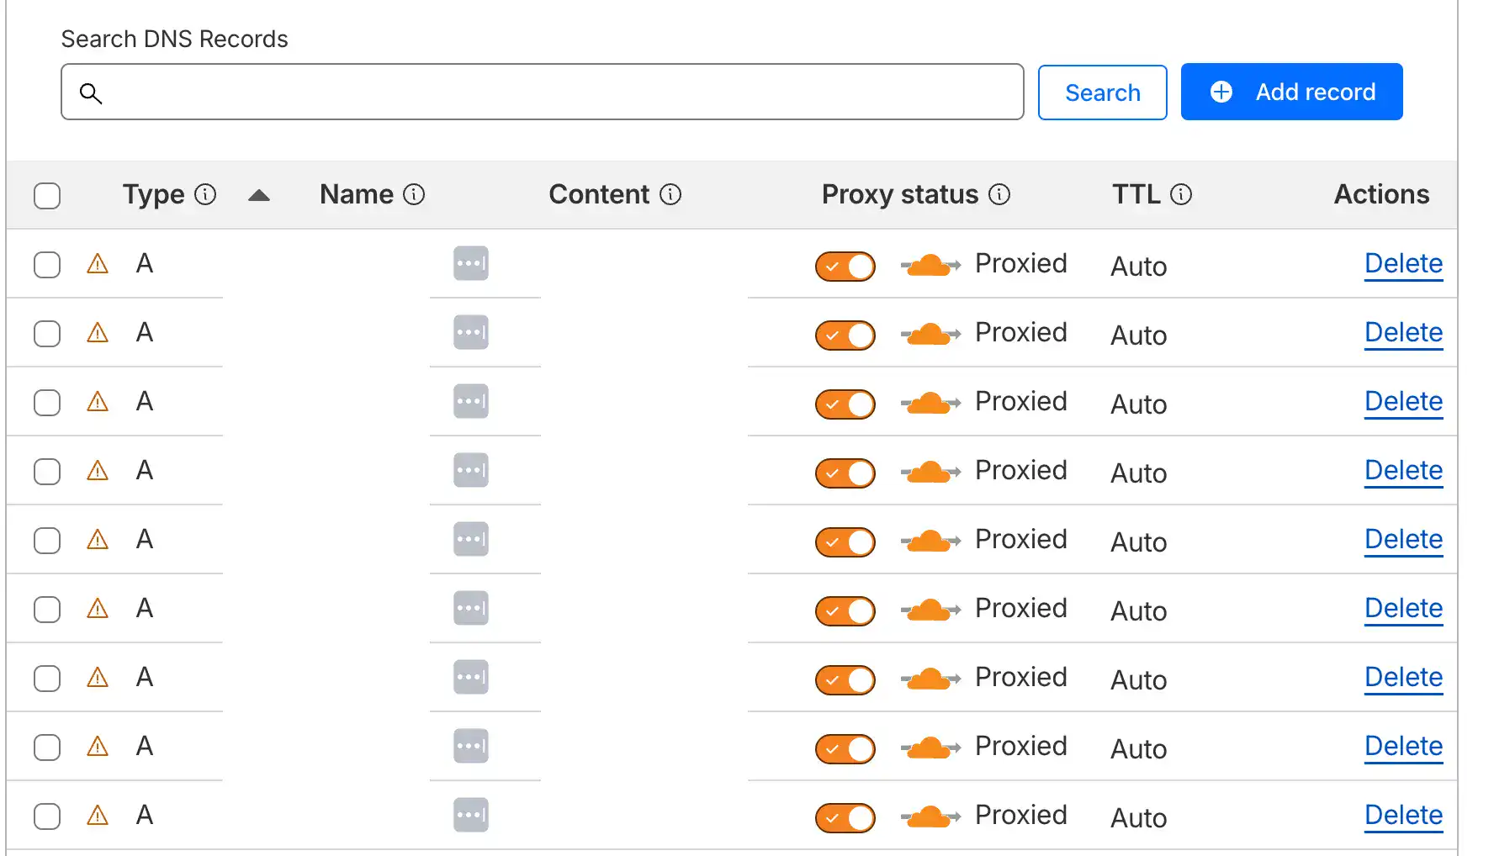Click the Content column info icon
This screenshot has width=1494, height=856.
coord(670,195)
